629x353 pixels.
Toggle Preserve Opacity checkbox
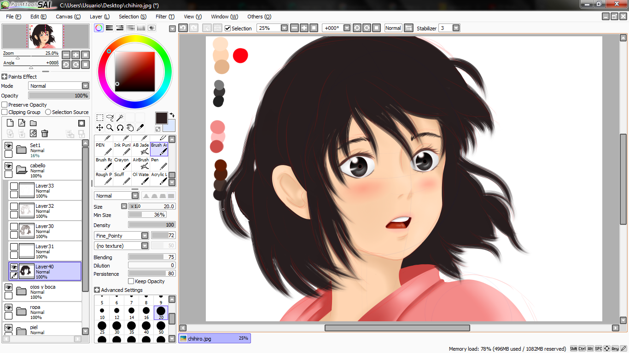click(x=5, y=105)
